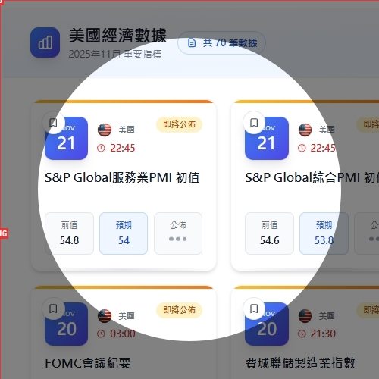This screenshot has height=379, width=379.
Task: Click the clock icon on 服務業PMI card
Action: (101, 148)
